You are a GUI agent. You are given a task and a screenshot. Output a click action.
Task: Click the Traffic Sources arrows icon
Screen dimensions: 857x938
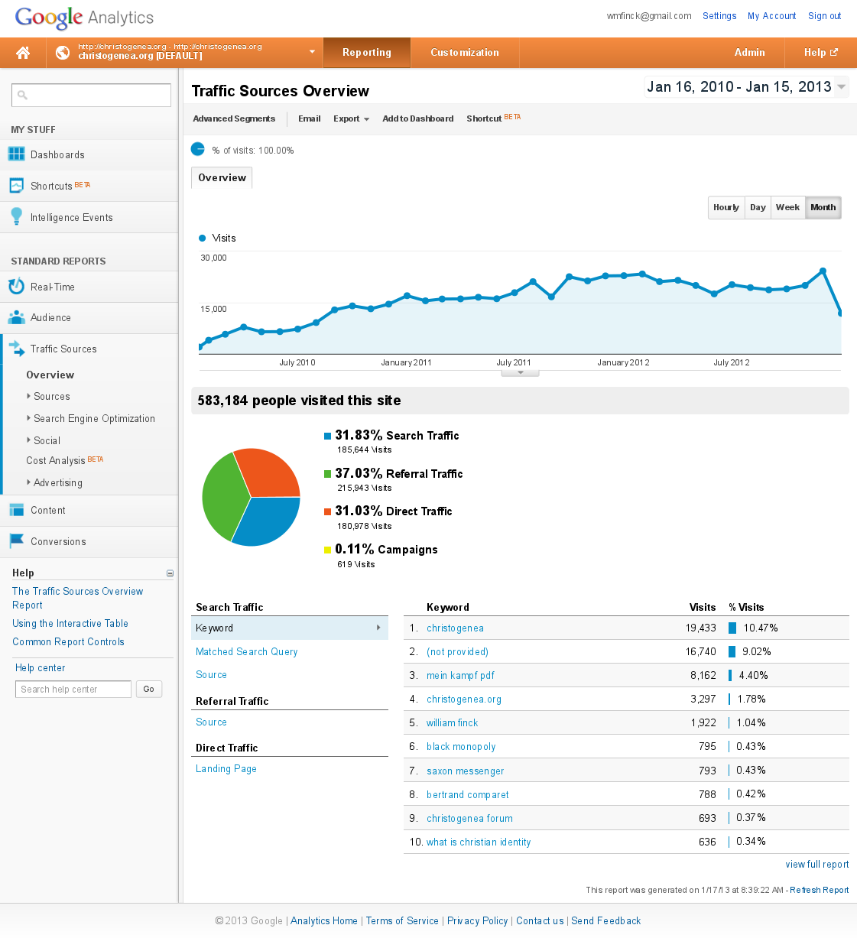(x=16, y=349)
